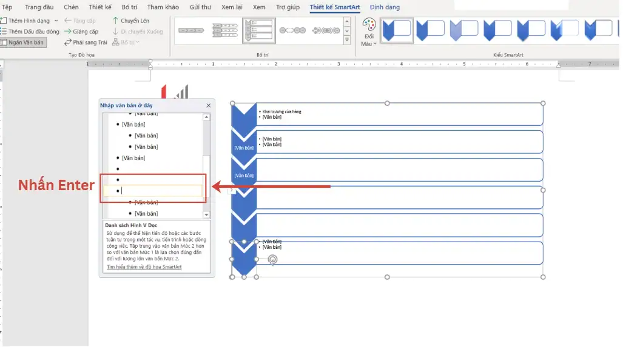Switch to the Thiết kế tab

pyautogui.click(x=99, y=7)
